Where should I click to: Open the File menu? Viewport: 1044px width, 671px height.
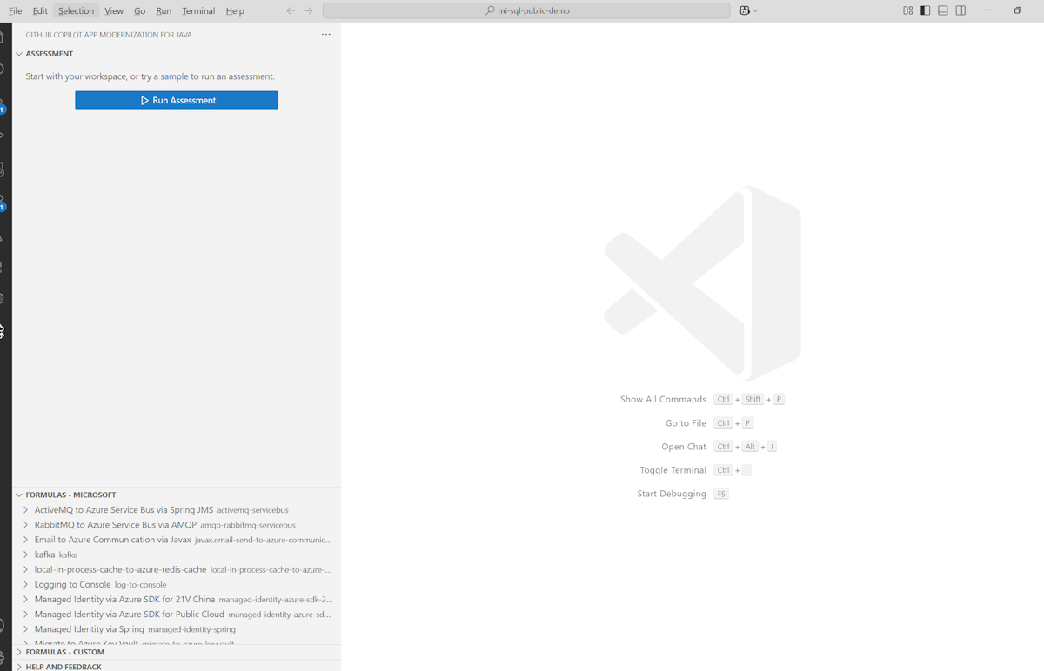pyautogui.click(x=16, y=10)
